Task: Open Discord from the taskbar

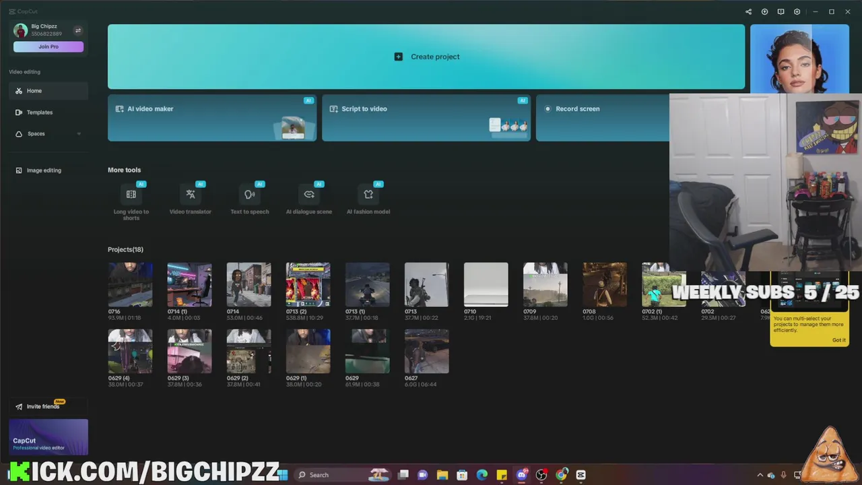Action: click(x=522, y=475)
